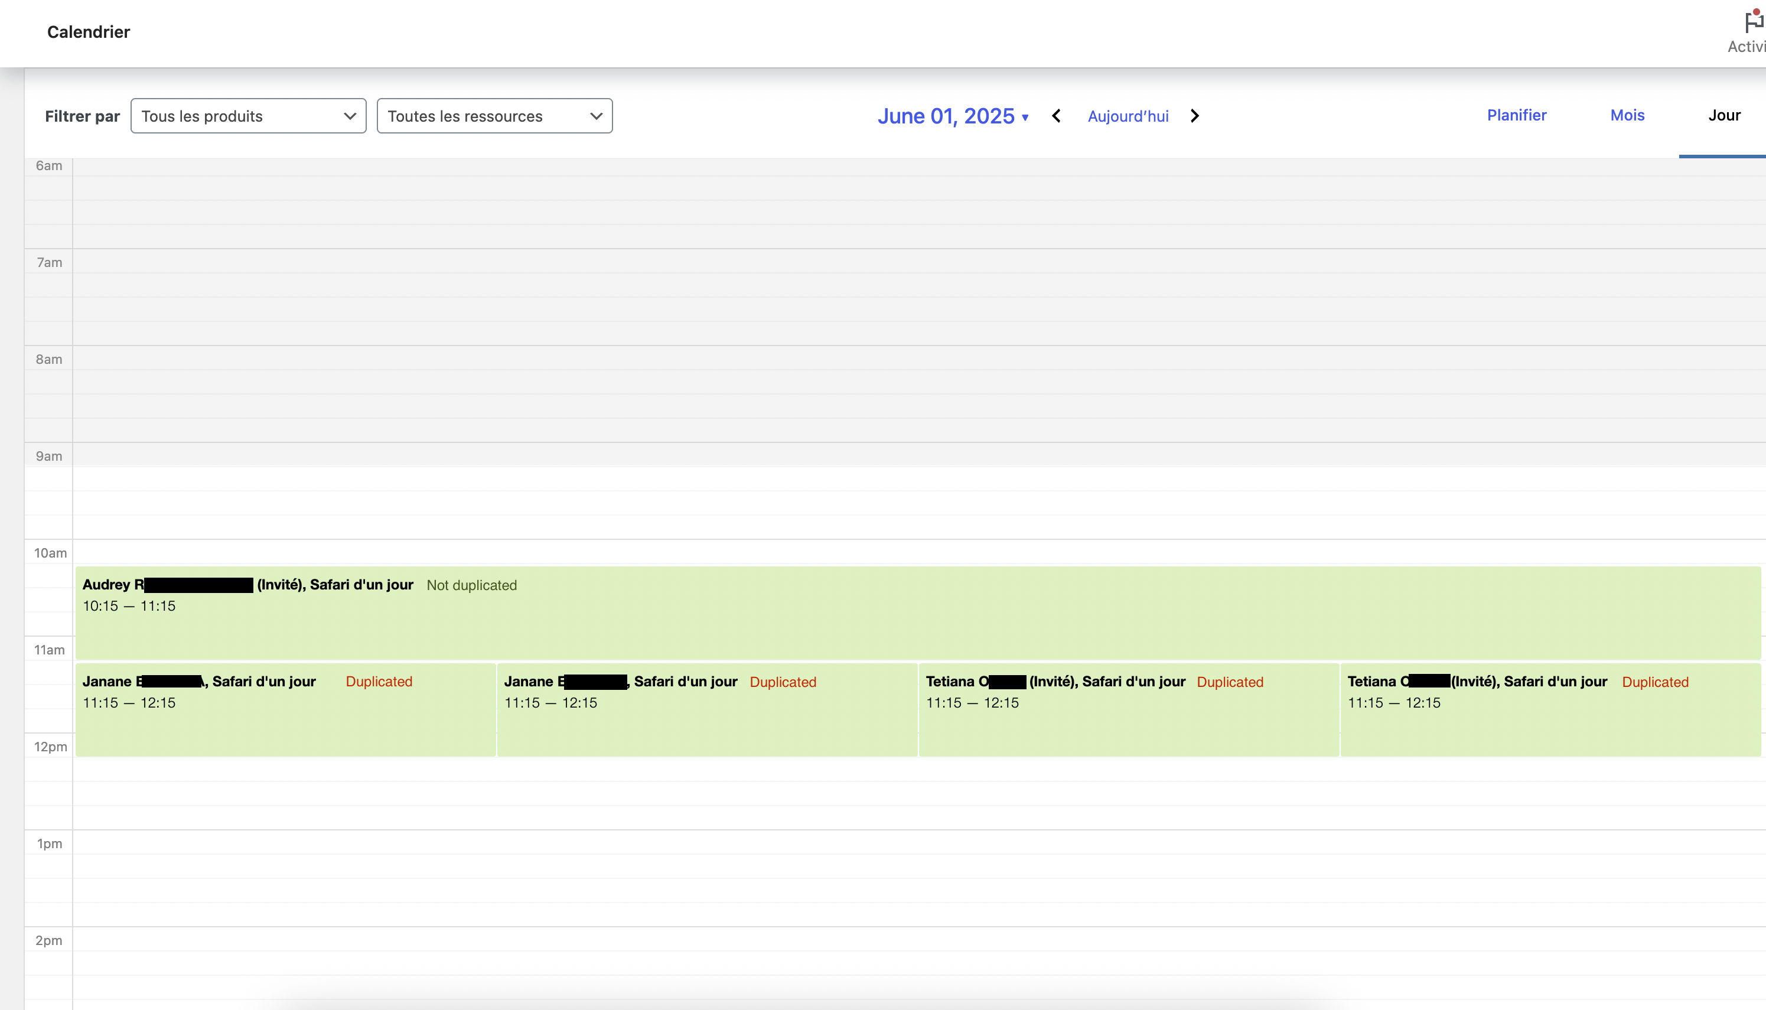Click the 6am time label
This screenshot has width=1766, height=1010.
tap(48, 165)
